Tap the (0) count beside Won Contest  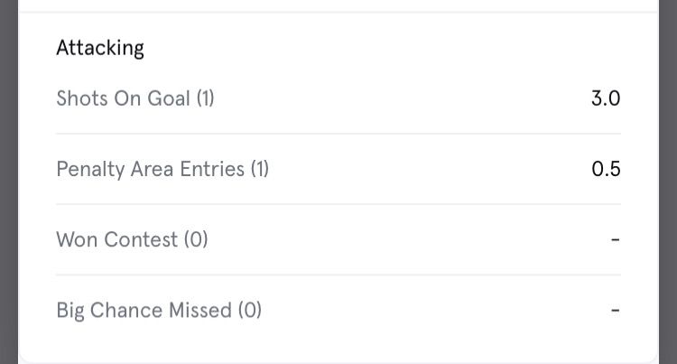click(196, 239)
